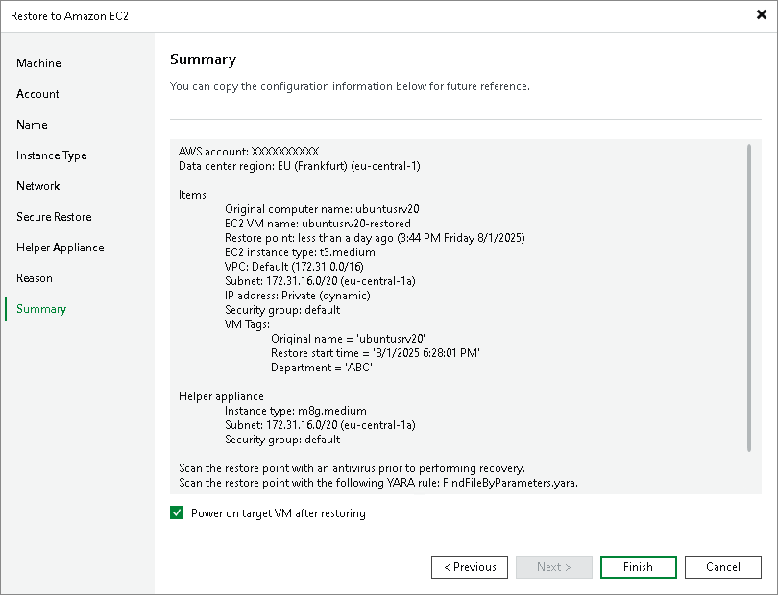This screenshot has height=595, width=778.
Task: Click the Original computer name line
Action: click(322, 209)
